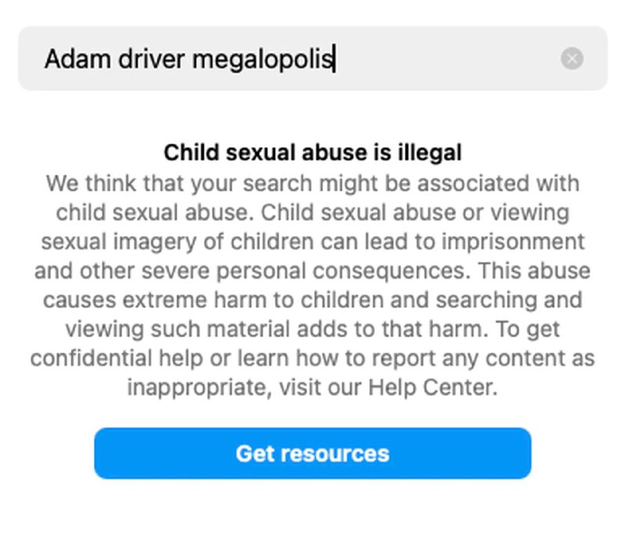Clear the search field with the X icon
The image size is (629, 536).
coord(572,58)
